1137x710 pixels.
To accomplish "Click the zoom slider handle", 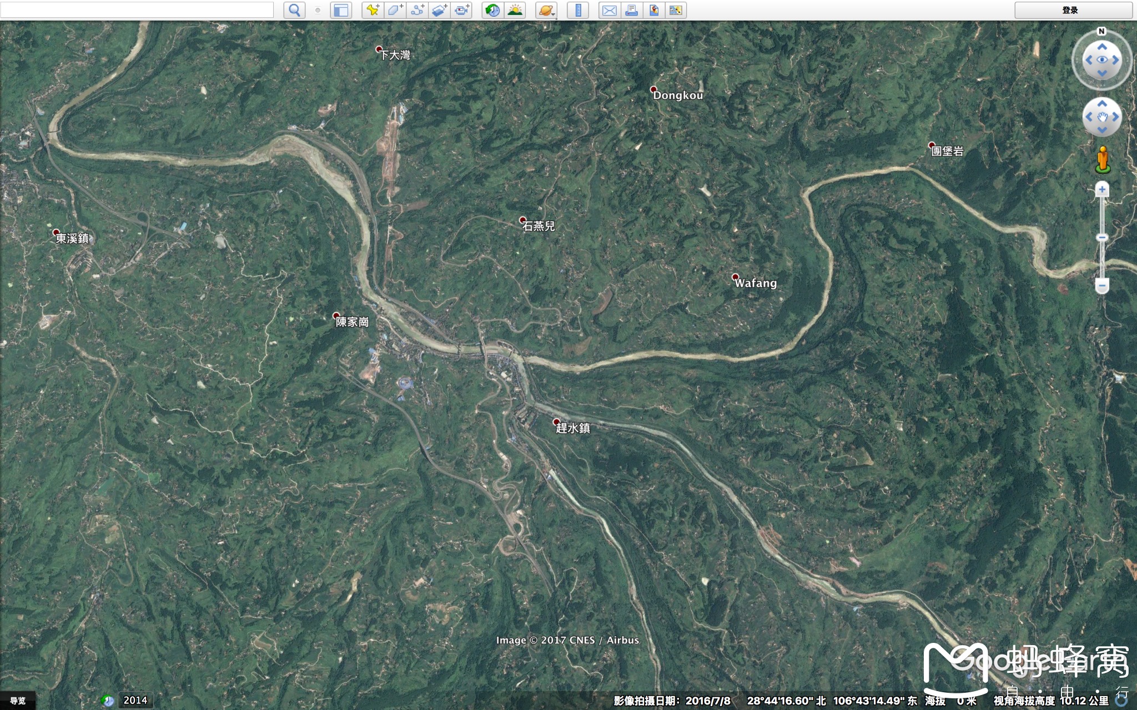I will (x=1102, y=237).
